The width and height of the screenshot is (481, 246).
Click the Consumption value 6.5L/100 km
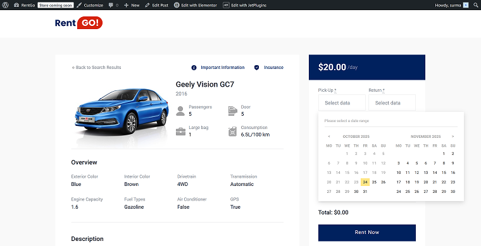255,135
